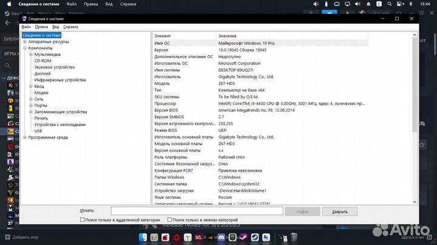The image size is (437, 245).
Task: Click the eject icon in menu bar
Action: tap(368, 4)
